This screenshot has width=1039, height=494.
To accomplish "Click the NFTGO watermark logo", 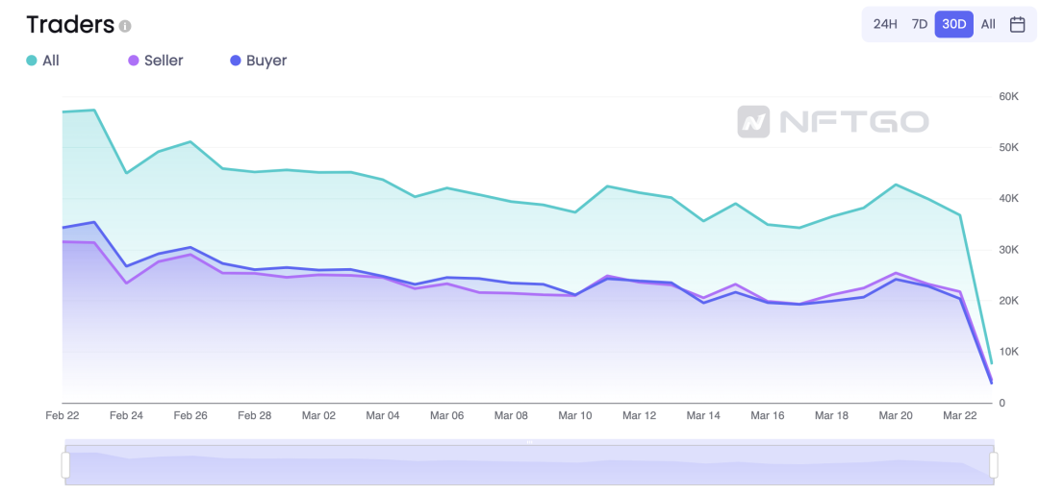I will coord(833,122).
